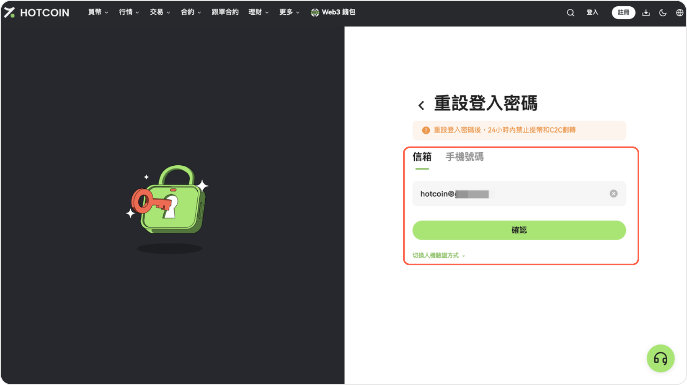Click the Web3 錢包 globe icon
The height and width of the screenshot is (385, 687).
click(315, 13)
